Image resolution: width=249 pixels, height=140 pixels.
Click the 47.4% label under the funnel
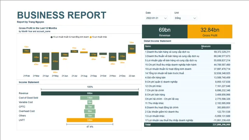(90, 127)
